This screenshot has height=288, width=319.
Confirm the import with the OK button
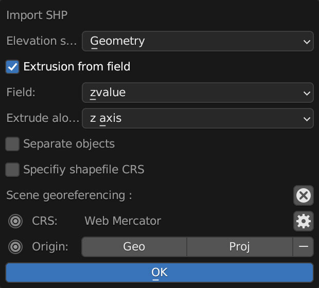159,273
